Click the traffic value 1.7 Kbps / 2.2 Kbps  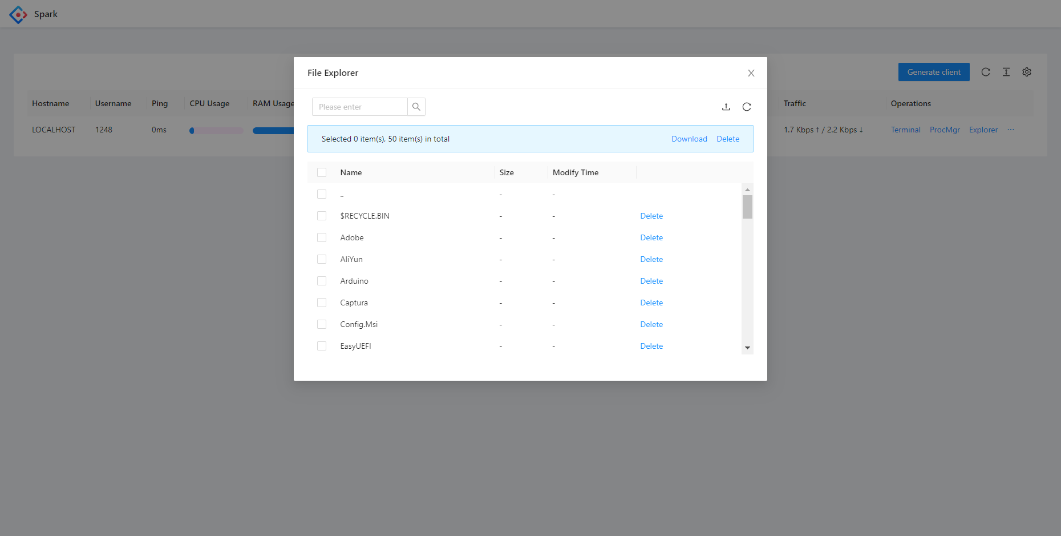pos(823,130)
